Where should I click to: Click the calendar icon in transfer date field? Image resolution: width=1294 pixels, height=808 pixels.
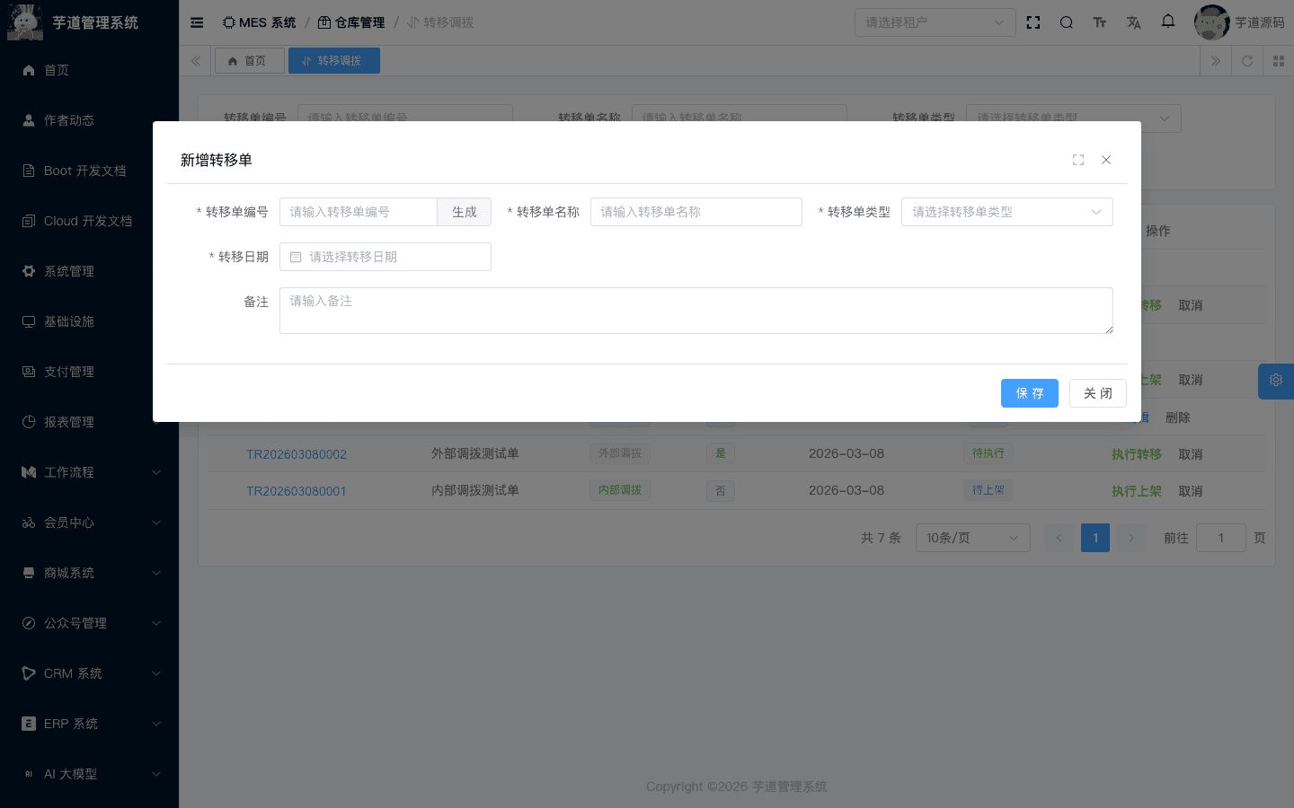[296, 257]
